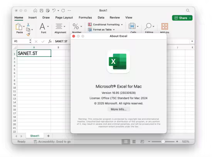Switch to Page Layout view icon
This screenshot has height=157, width=212.
(x=134, y=142)
